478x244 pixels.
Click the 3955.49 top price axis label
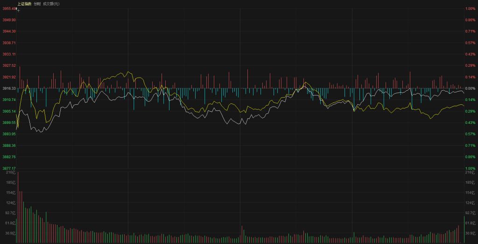click(x=8, y=8)
